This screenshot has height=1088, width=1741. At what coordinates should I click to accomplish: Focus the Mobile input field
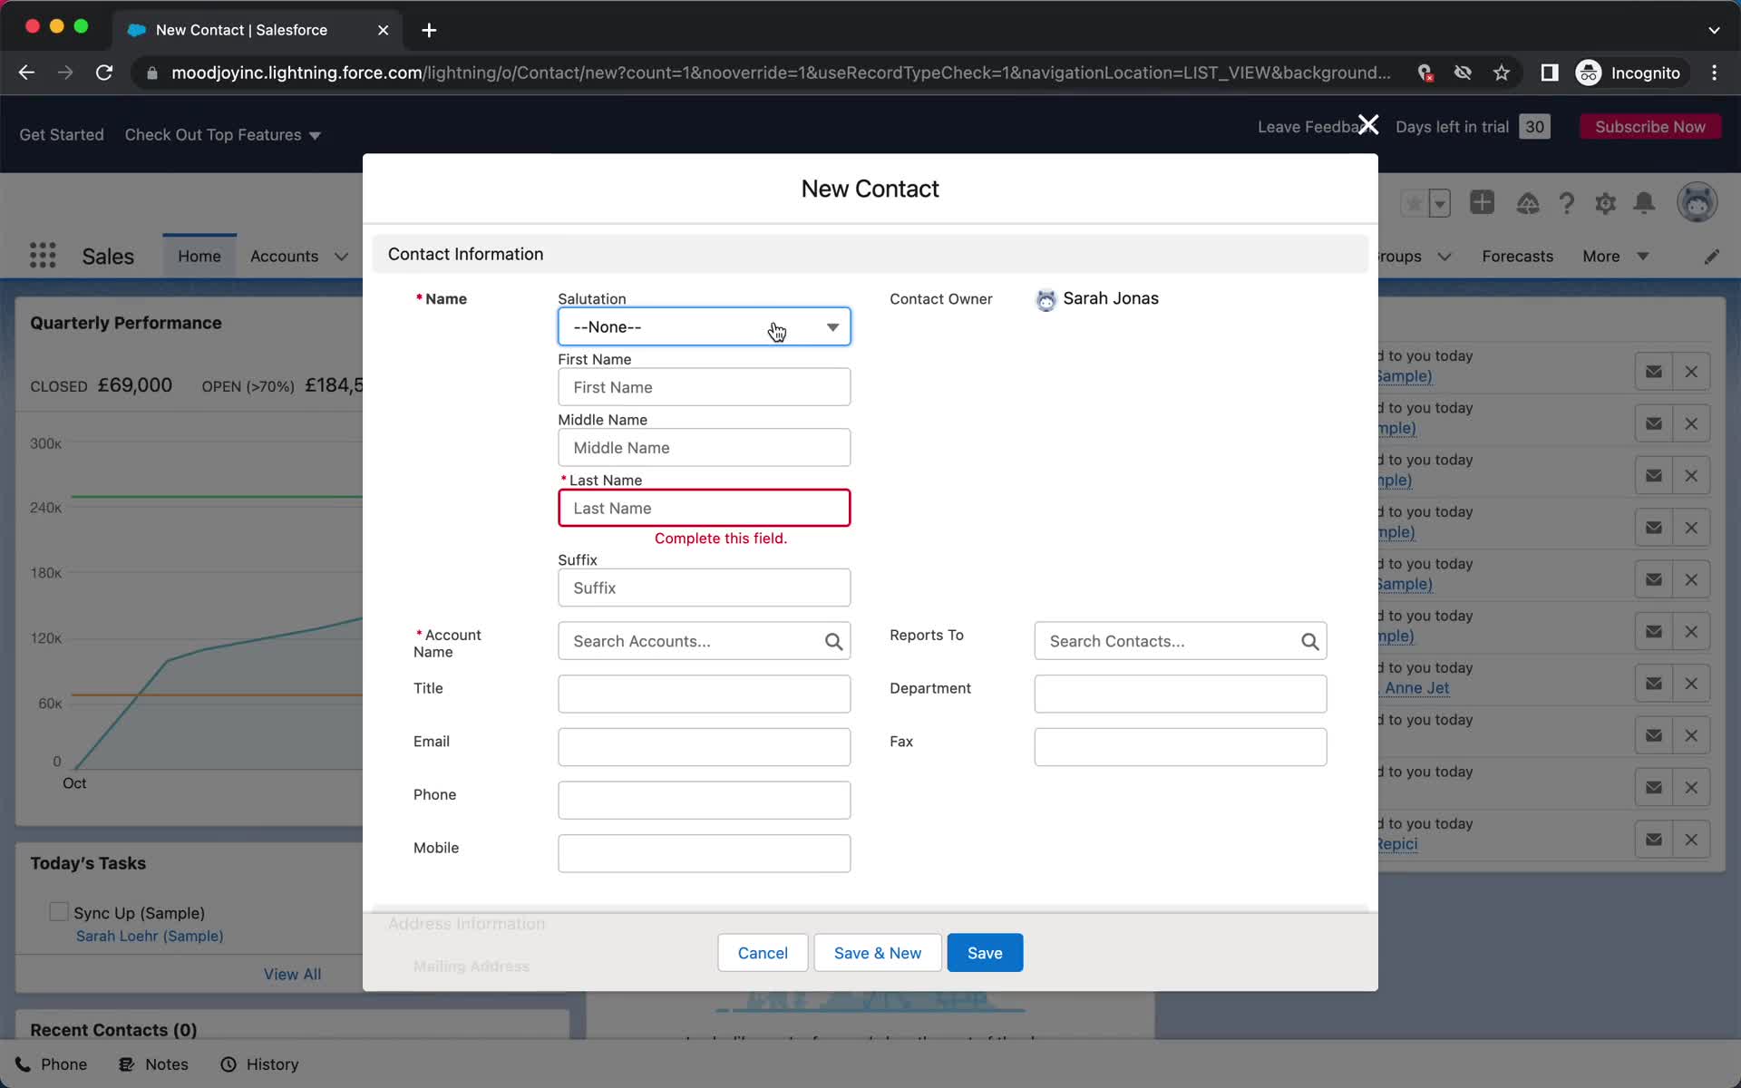click(704, 854)
